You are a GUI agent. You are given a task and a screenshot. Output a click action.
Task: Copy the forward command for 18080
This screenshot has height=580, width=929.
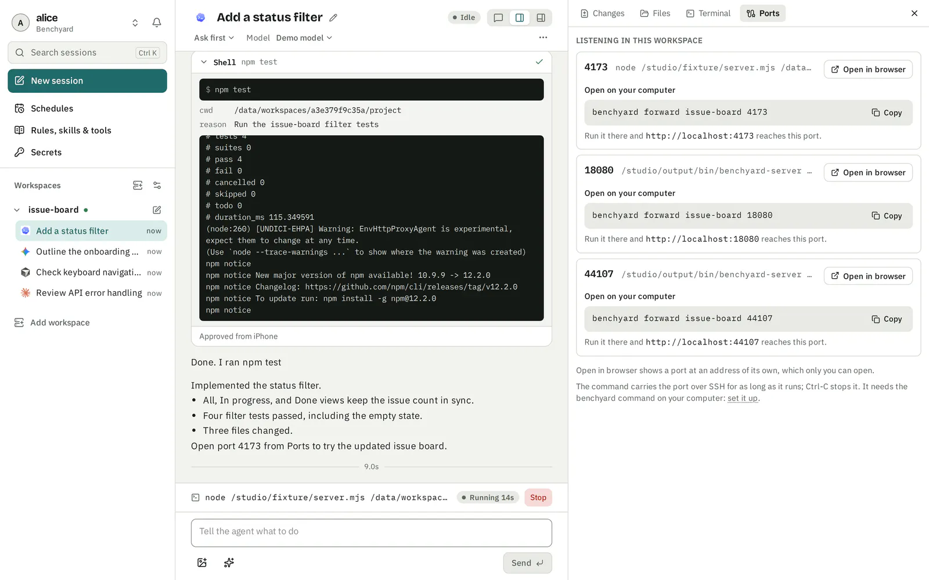point(887,216)
